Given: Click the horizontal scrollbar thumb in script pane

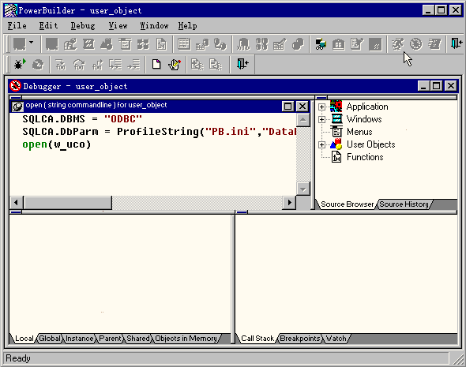Looking at the screenshot, I should (68, 203).
